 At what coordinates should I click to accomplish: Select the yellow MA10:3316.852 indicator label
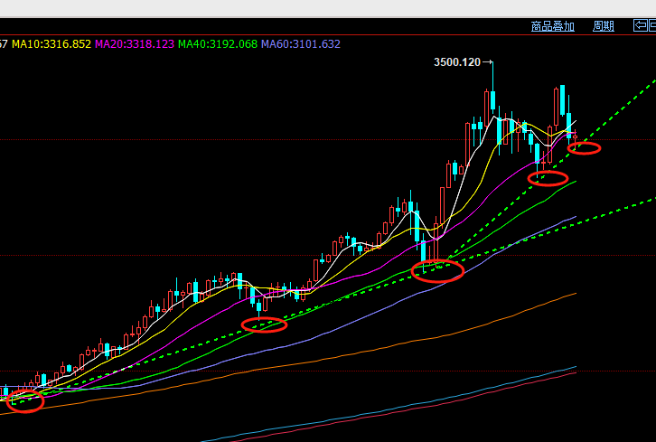52,43
